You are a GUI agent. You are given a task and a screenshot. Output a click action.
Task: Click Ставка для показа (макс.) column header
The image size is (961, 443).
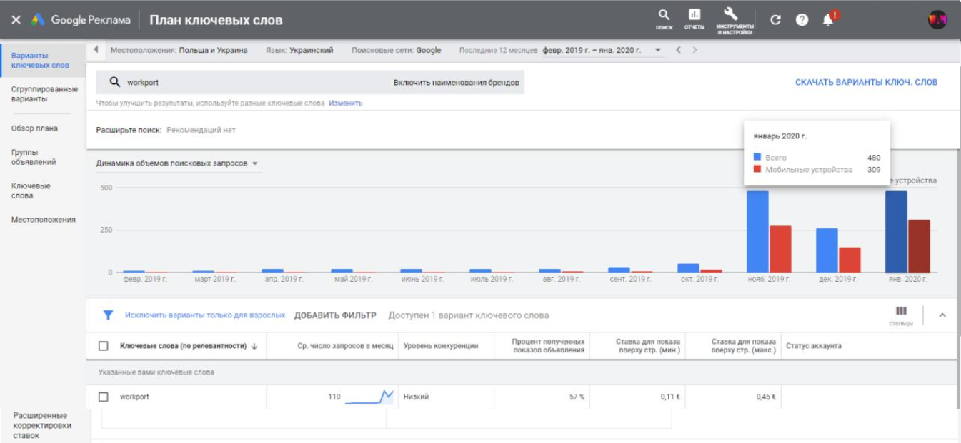click(x=744, y=346)
